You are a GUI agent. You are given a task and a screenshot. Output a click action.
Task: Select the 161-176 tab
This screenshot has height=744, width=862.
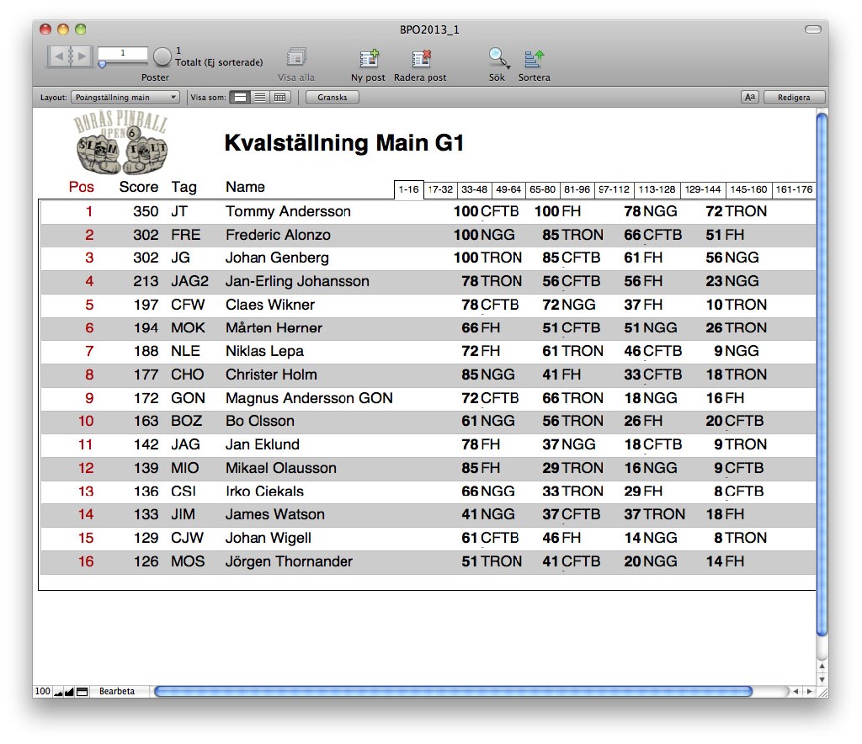pyautogui.click(x=794, y=189)
